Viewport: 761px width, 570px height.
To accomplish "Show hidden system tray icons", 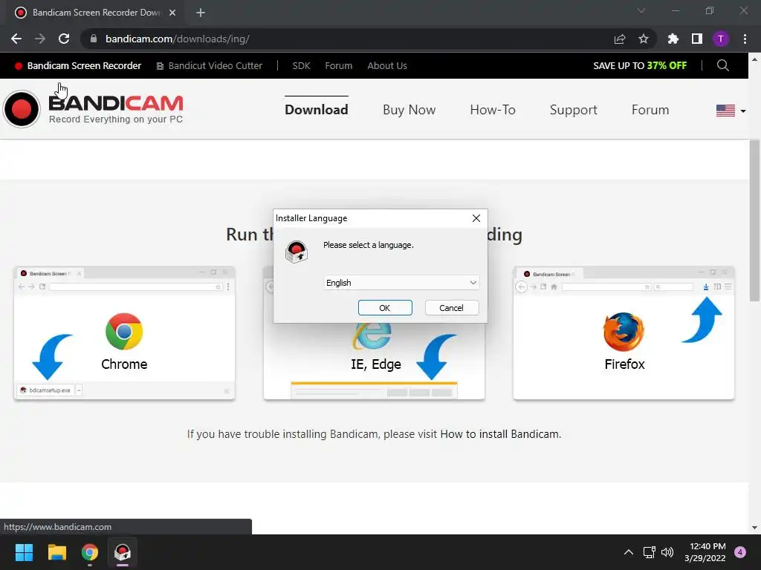I will click(x=629, y=552).
